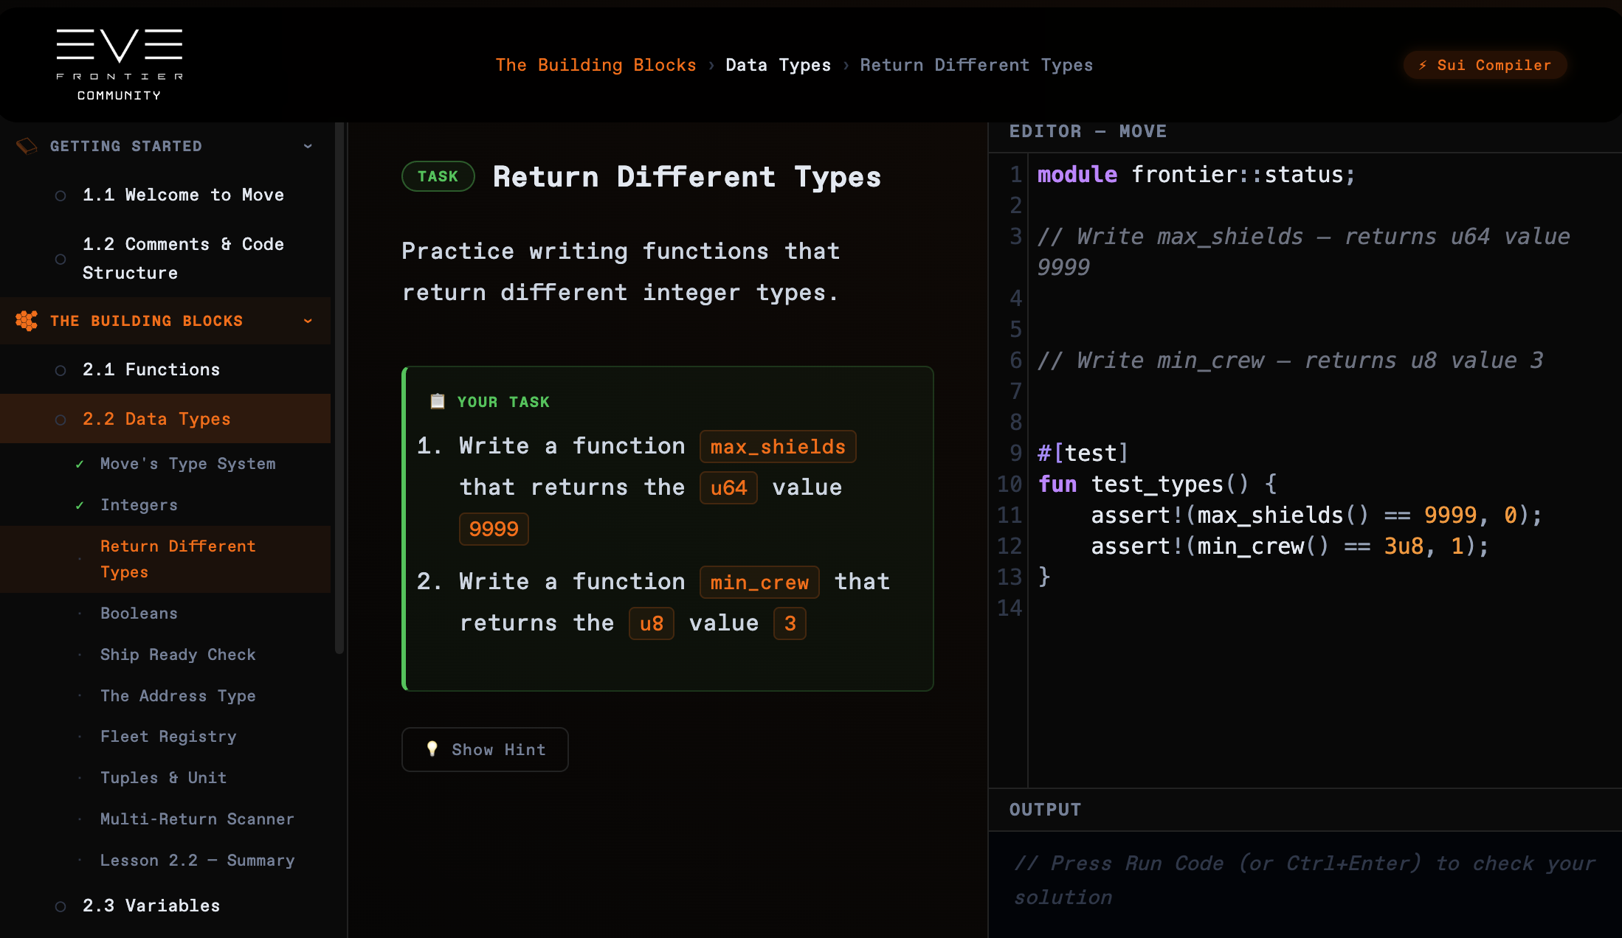Viewport: 1622px width, 938px height.
Task: Select the 1.1 Welcome to Move circle marker
Action: click(x=61, y=195)
